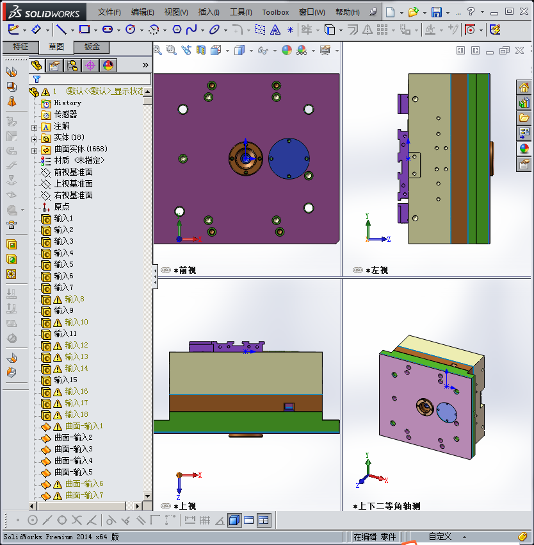Switch to the 钣金 tab
Viewport: 534px width, 545px height.
pyautogui.click(x=92, y=47)
